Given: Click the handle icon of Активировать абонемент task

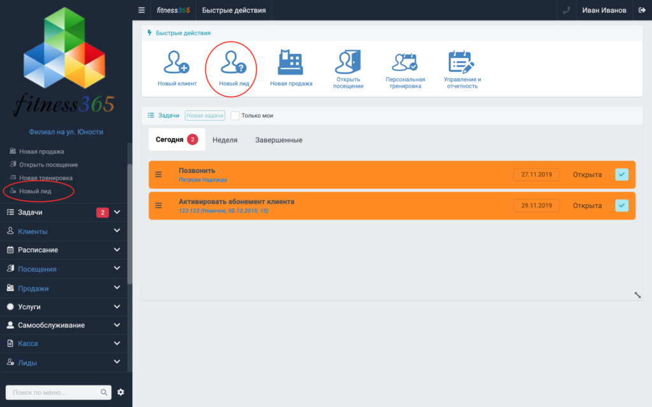Looking at the screenshot, I should click(x=159, y=205).
